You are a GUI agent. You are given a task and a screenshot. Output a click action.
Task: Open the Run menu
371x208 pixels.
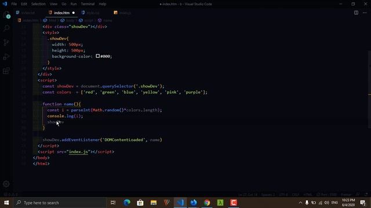(74, 4)
